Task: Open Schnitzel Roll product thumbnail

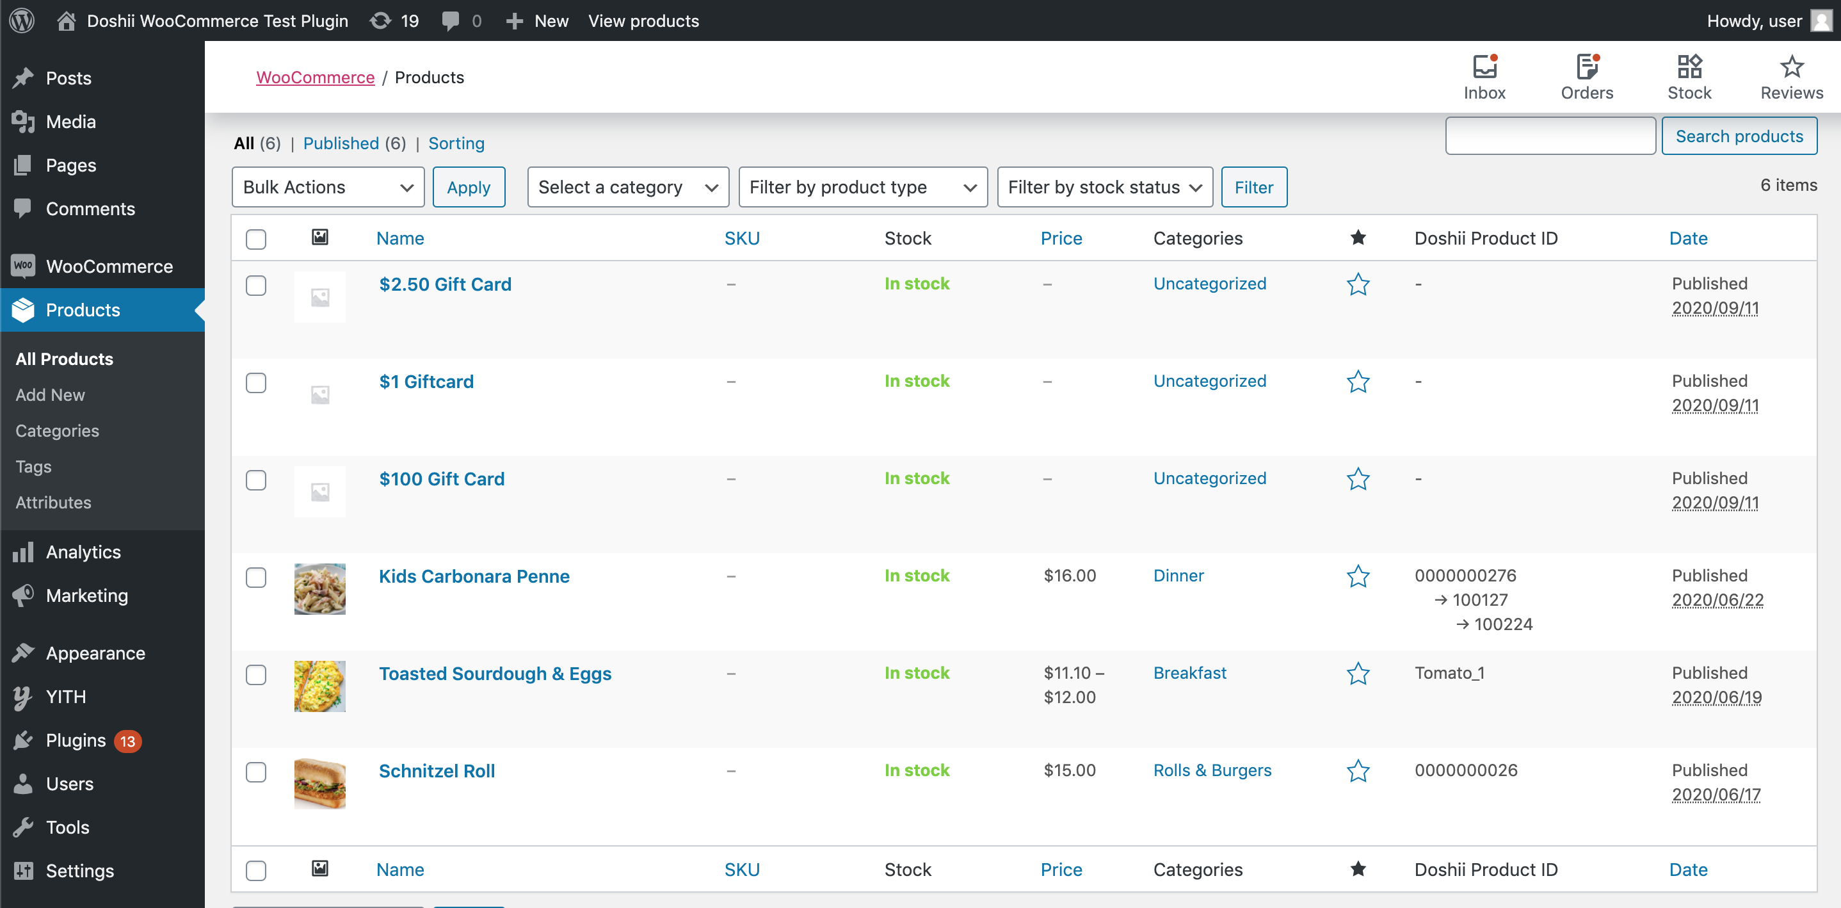Action: click(319, 784)
